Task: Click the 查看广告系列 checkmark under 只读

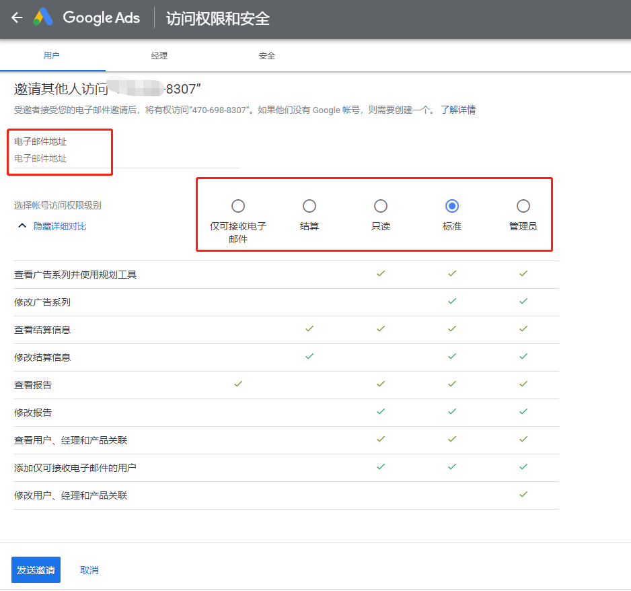Action: coord(381,273)
